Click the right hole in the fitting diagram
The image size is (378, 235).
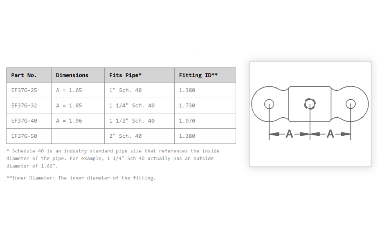coord(351,104)
